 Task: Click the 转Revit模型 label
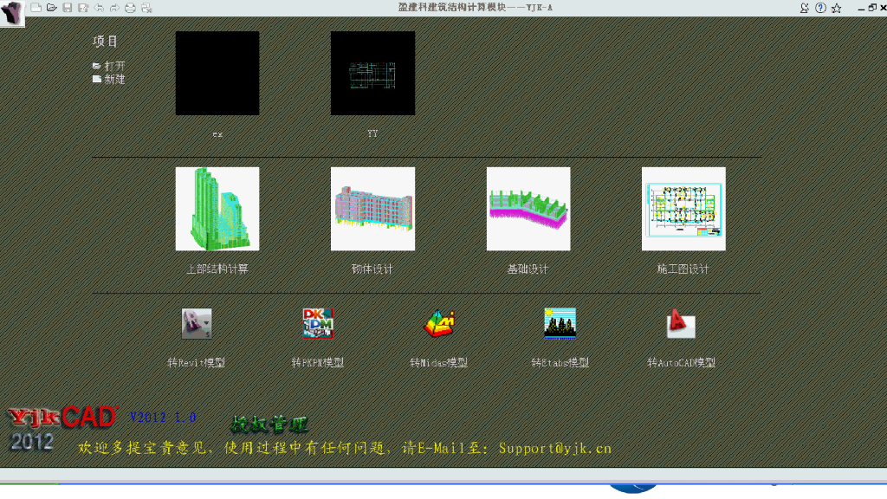197,362
